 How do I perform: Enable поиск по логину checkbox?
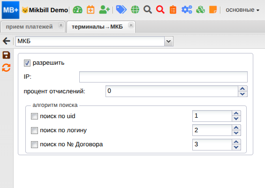34,131
